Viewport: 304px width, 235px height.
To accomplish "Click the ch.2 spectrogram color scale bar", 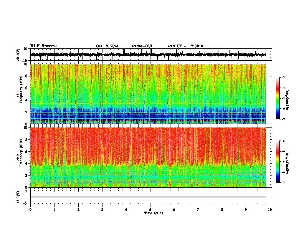I will (x=278, y=162).
